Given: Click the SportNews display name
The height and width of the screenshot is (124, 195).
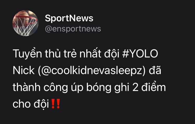Looking at the screenshot, I should point(69,18).
